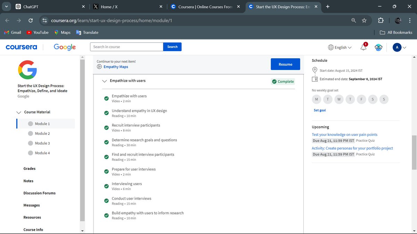Screen dimensions: 417x234
Task: Open the tab search dropdown arrow
Action: 7,7
